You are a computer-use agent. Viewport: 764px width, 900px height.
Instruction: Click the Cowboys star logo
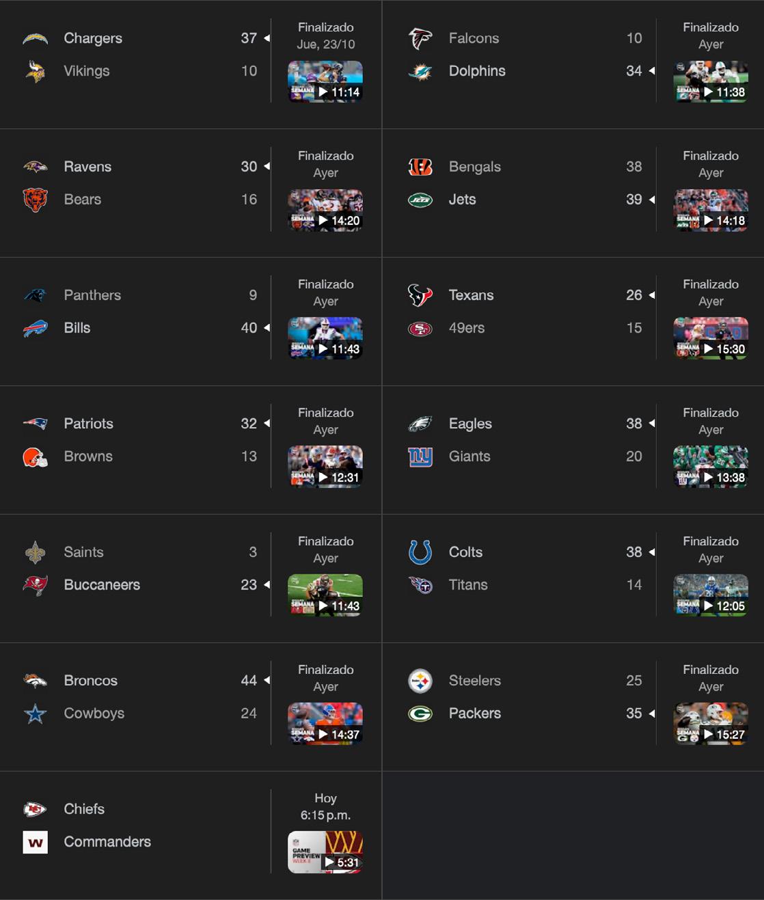(35, 713)
